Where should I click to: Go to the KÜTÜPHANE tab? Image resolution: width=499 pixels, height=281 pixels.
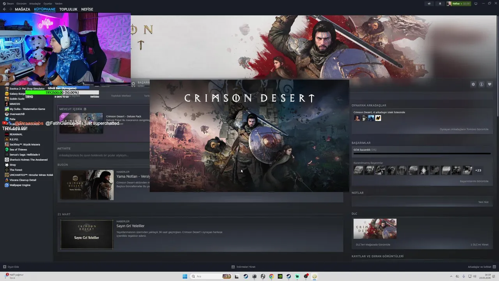click(x=44, y=9)
